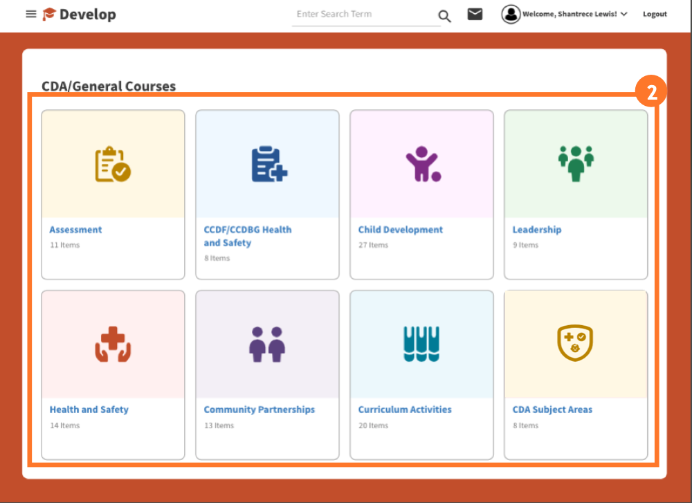Select the CDA Subject Areas badge icon

click(576, 343)
